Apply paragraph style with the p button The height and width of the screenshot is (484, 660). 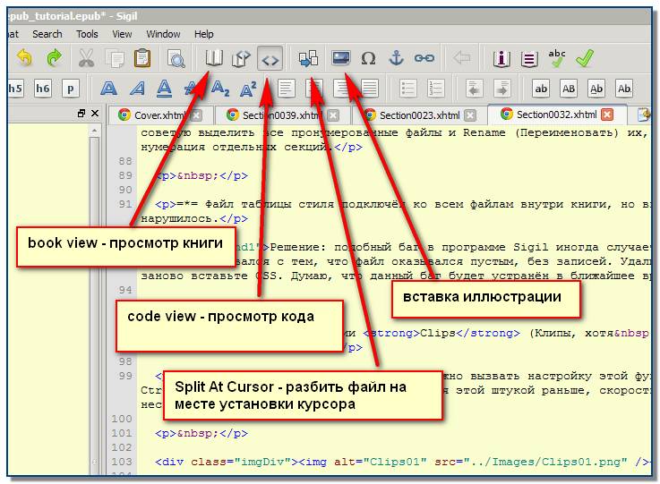click(x=70, y=89)
